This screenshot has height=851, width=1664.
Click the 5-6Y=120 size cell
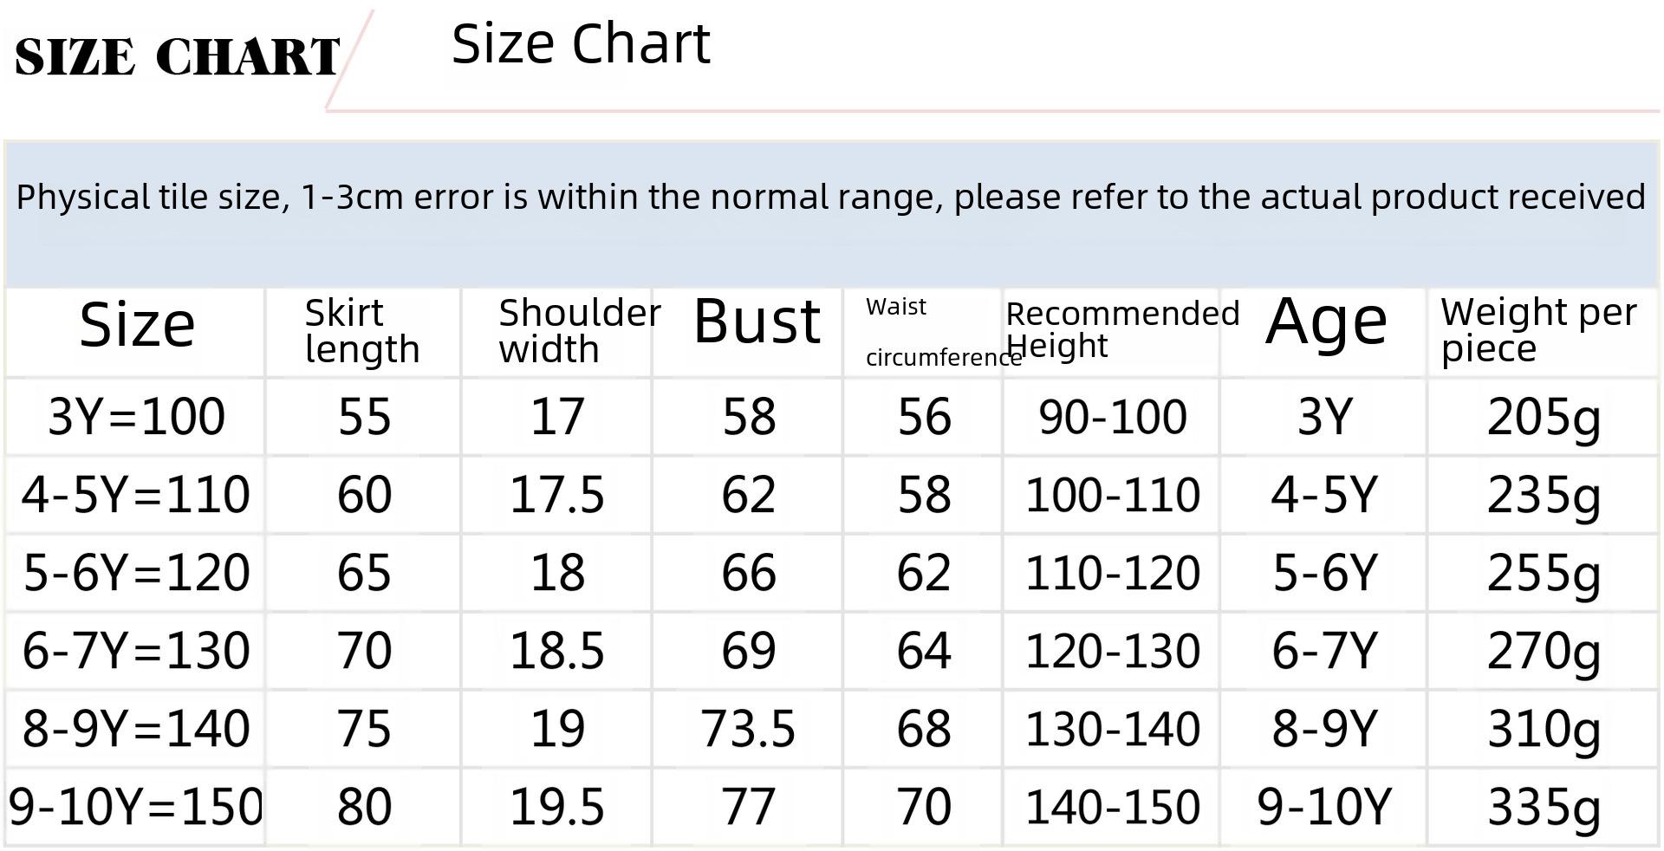point(136,573)
